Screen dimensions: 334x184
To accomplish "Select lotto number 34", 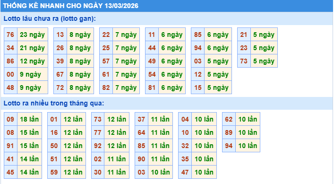I will pos(10,48).
